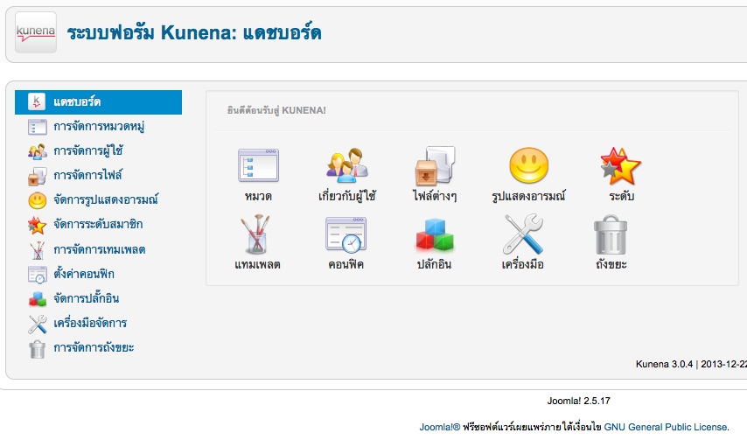
Task: Click the การจัดการไฟล์ sidebar icon
Action: click(37, 176)
